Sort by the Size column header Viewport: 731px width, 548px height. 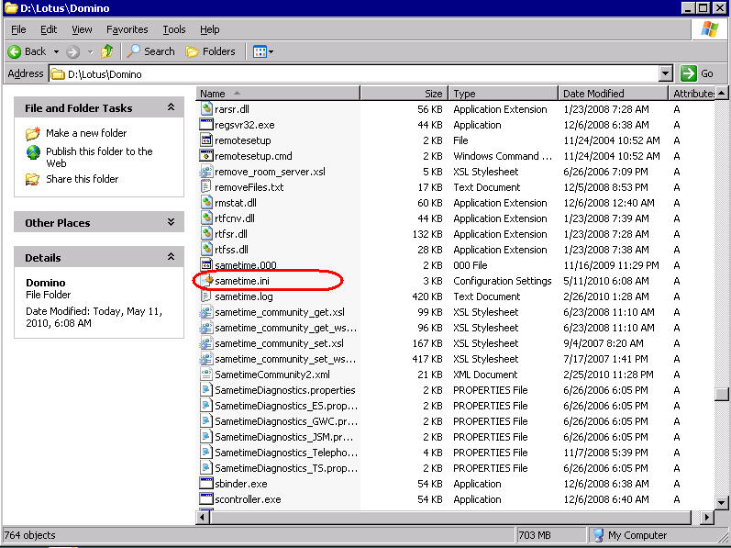pos(404,94)
